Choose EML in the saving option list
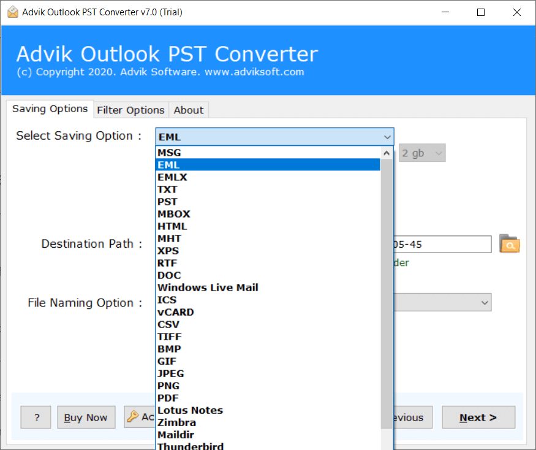Viewport: 536px width, 450px height. point(268,165)
